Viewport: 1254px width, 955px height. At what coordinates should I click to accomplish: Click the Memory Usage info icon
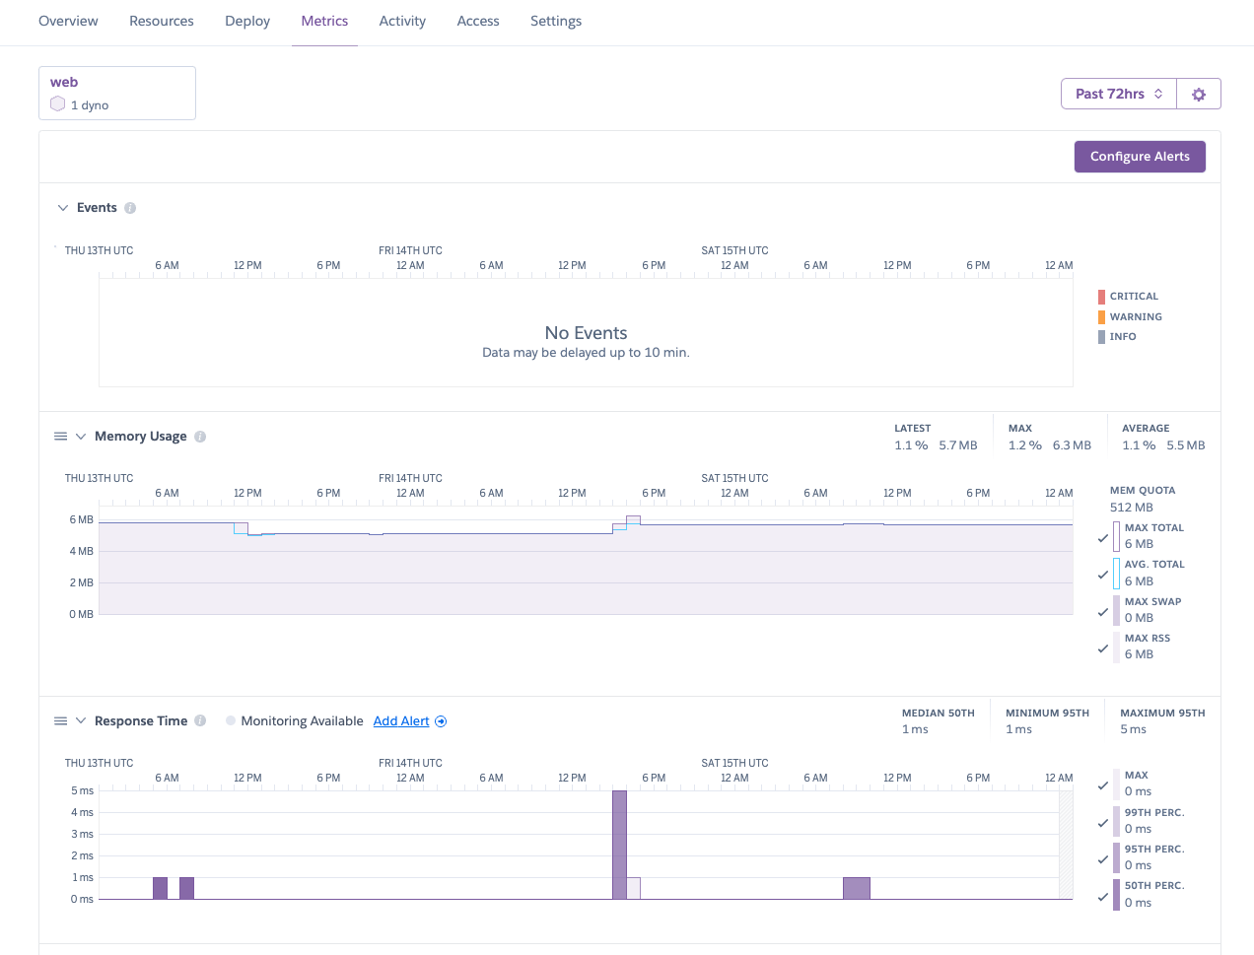click(x=200, y=436)
